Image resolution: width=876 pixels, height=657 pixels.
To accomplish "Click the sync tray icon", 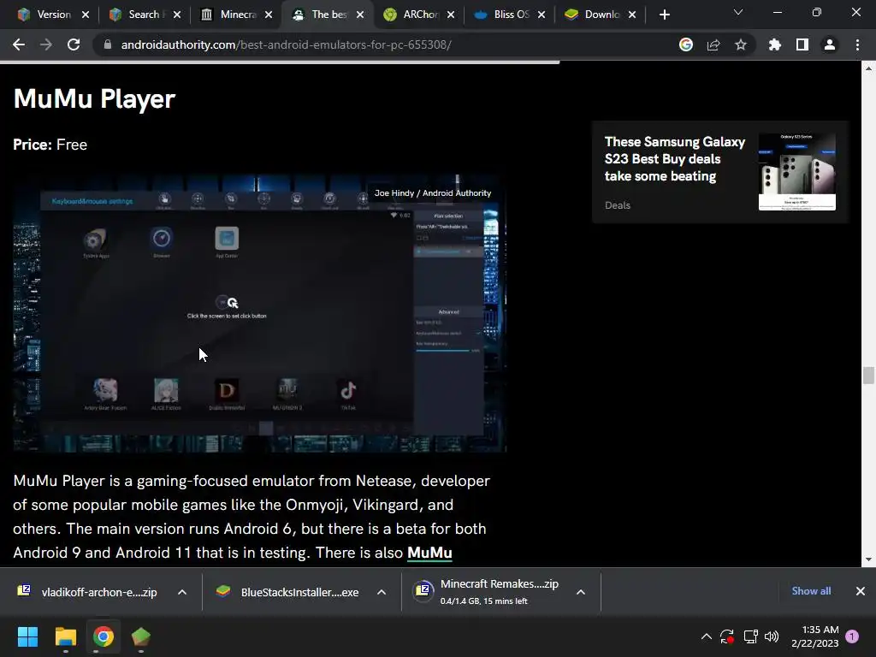I will click(x=727, y=636).
